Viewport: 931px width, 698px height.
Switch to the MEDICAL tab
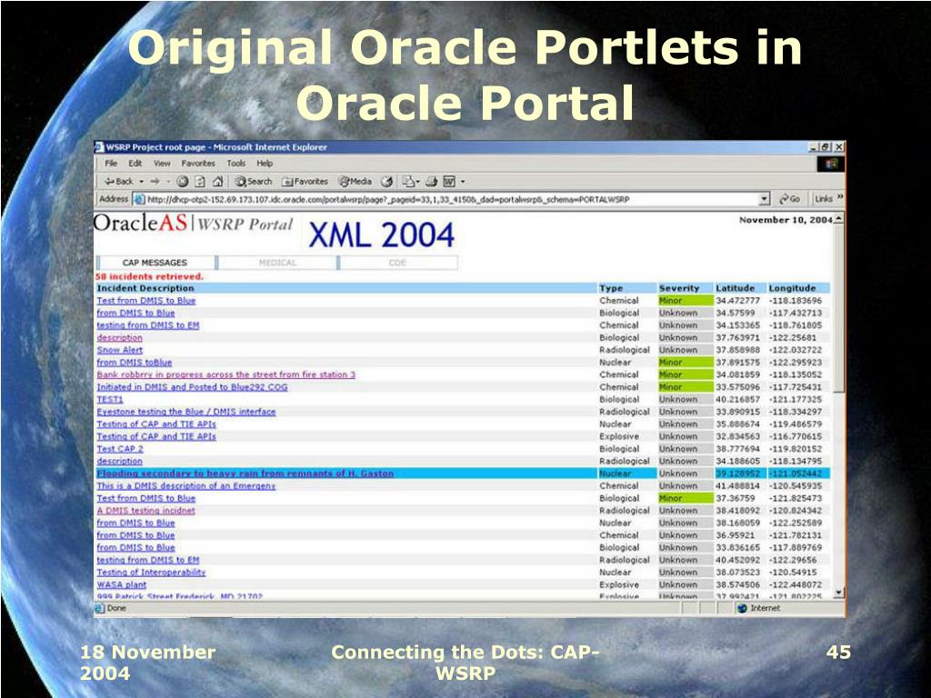click(277, 263)
